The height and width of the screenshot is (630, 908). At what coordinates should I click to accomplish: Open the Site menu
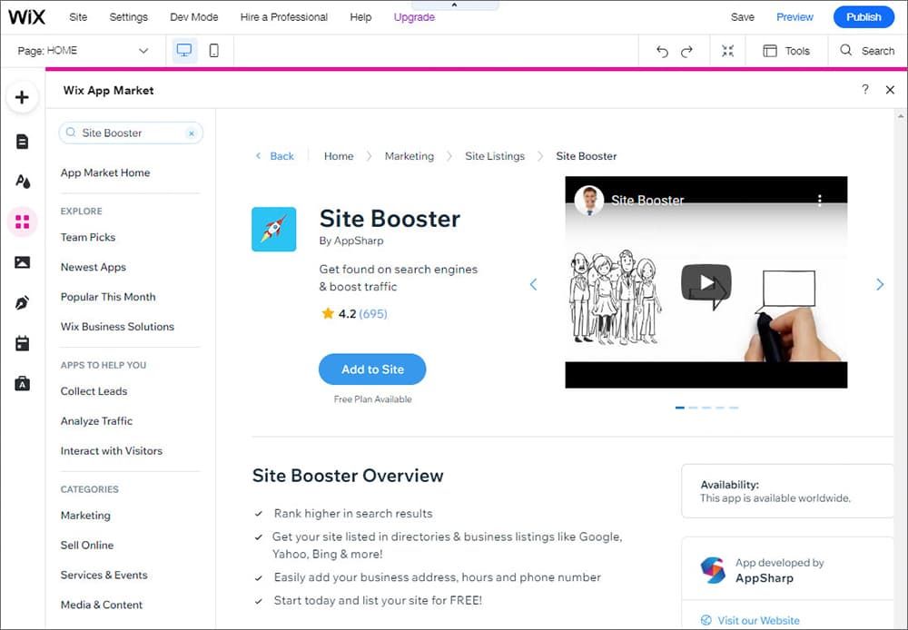[x=78, y=16]
